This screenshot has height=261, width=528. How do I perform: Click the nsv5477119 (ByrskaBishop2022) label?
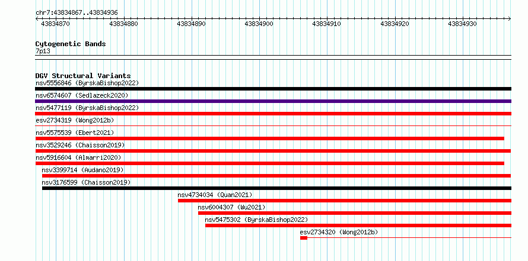[x=87, y=108]
